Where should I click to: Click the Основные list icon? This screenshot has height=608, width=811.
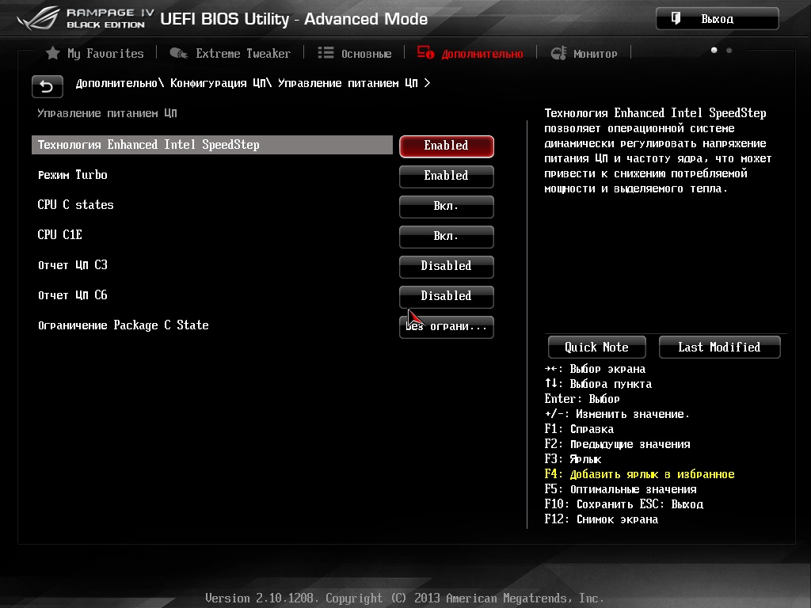[326, 53]
